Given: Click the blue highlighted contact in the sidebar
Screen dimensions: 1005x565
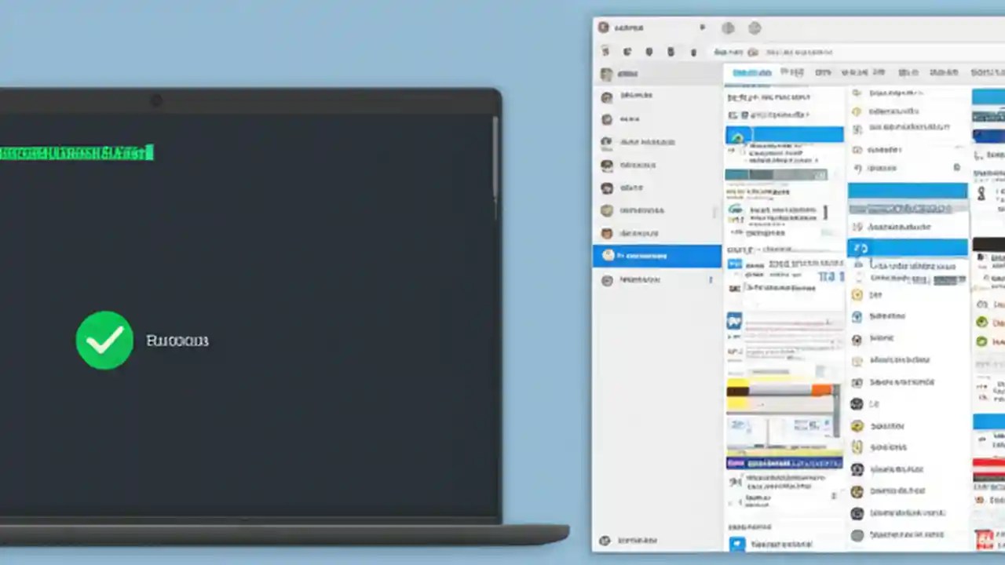Looking at the screenshot, I should click(657, 255).
